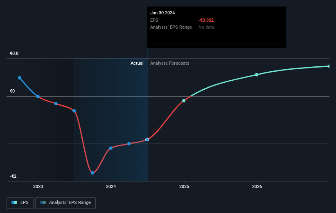Screen dimensions: 336x213
Task: Click the -€2 y-axis label
Action: tap(13, 176)
